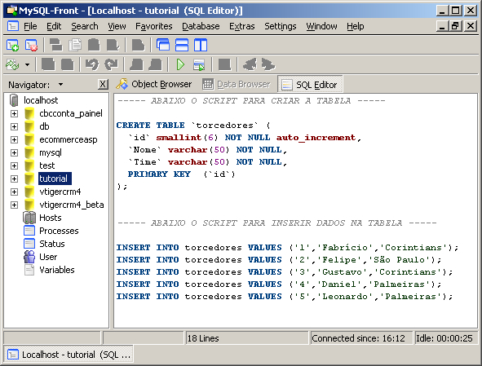Click the Undo arrow icon
This screenshot has width=482, height=366.
coord(92,64)
